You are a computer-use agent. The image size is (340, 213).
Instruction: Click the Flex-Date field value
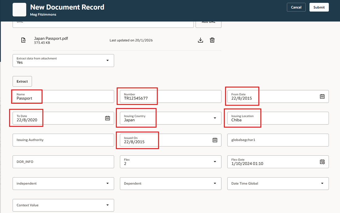[x=247, y=164]
